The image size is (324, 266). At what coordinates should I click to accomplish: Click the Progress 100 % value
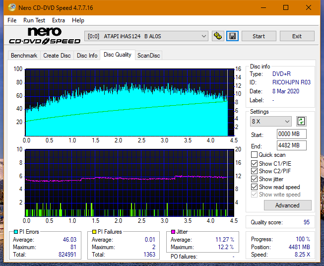click(303, 239)
